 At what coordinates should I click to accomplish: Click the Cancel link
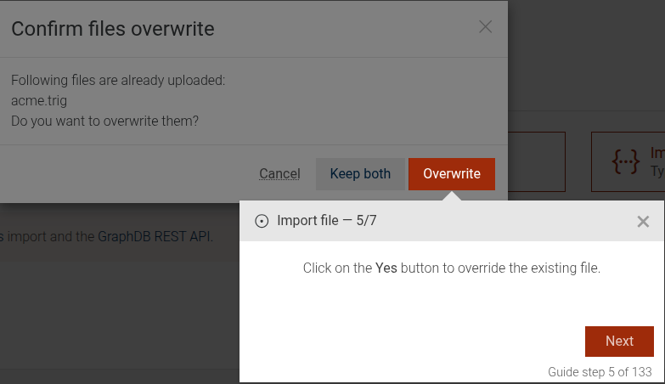coord(279,174)
